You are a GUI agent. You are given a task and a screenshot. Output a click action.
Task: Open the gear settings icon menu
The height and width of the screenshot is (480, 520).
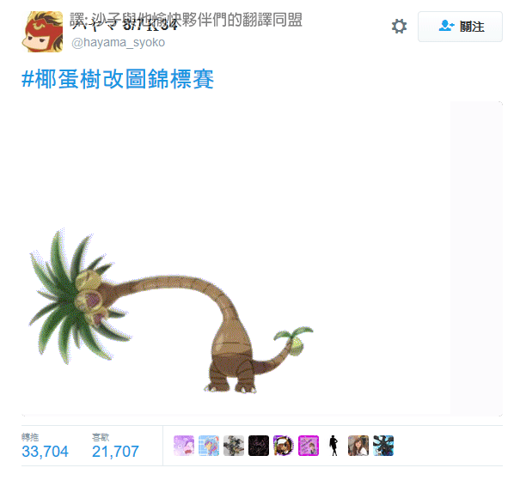tap(399, 26)
